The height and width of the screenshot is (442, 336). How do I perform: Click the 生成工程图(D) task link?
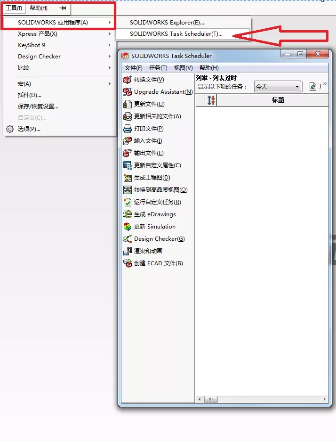(x=152, y=178)
